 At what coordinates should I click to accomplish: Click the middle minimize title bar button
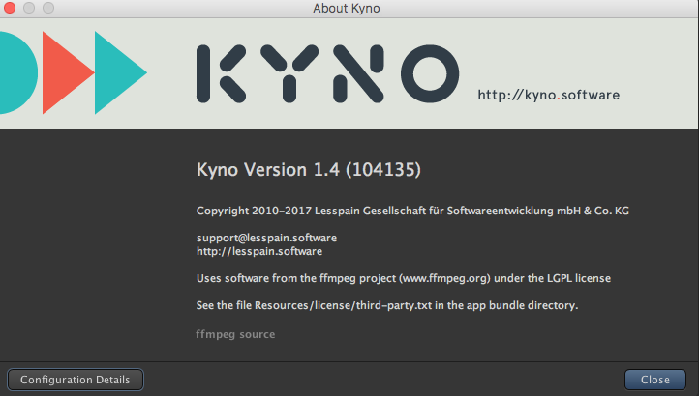click(29, 9)
